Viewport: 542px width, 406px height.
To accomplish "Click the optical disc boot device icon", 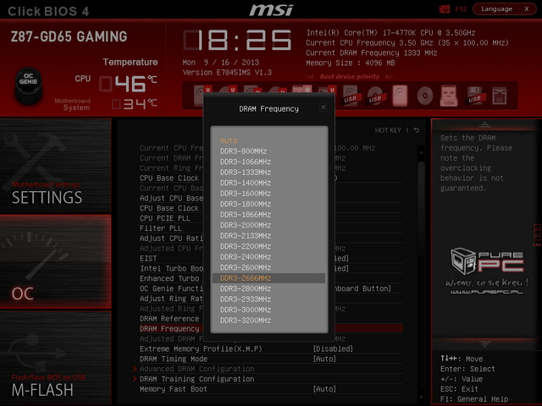I will 425,96.
